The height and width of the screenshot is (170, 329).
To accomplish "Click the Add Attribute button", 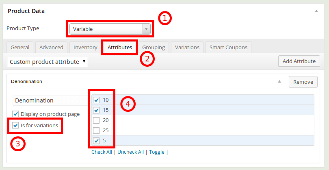I will 299,61.
